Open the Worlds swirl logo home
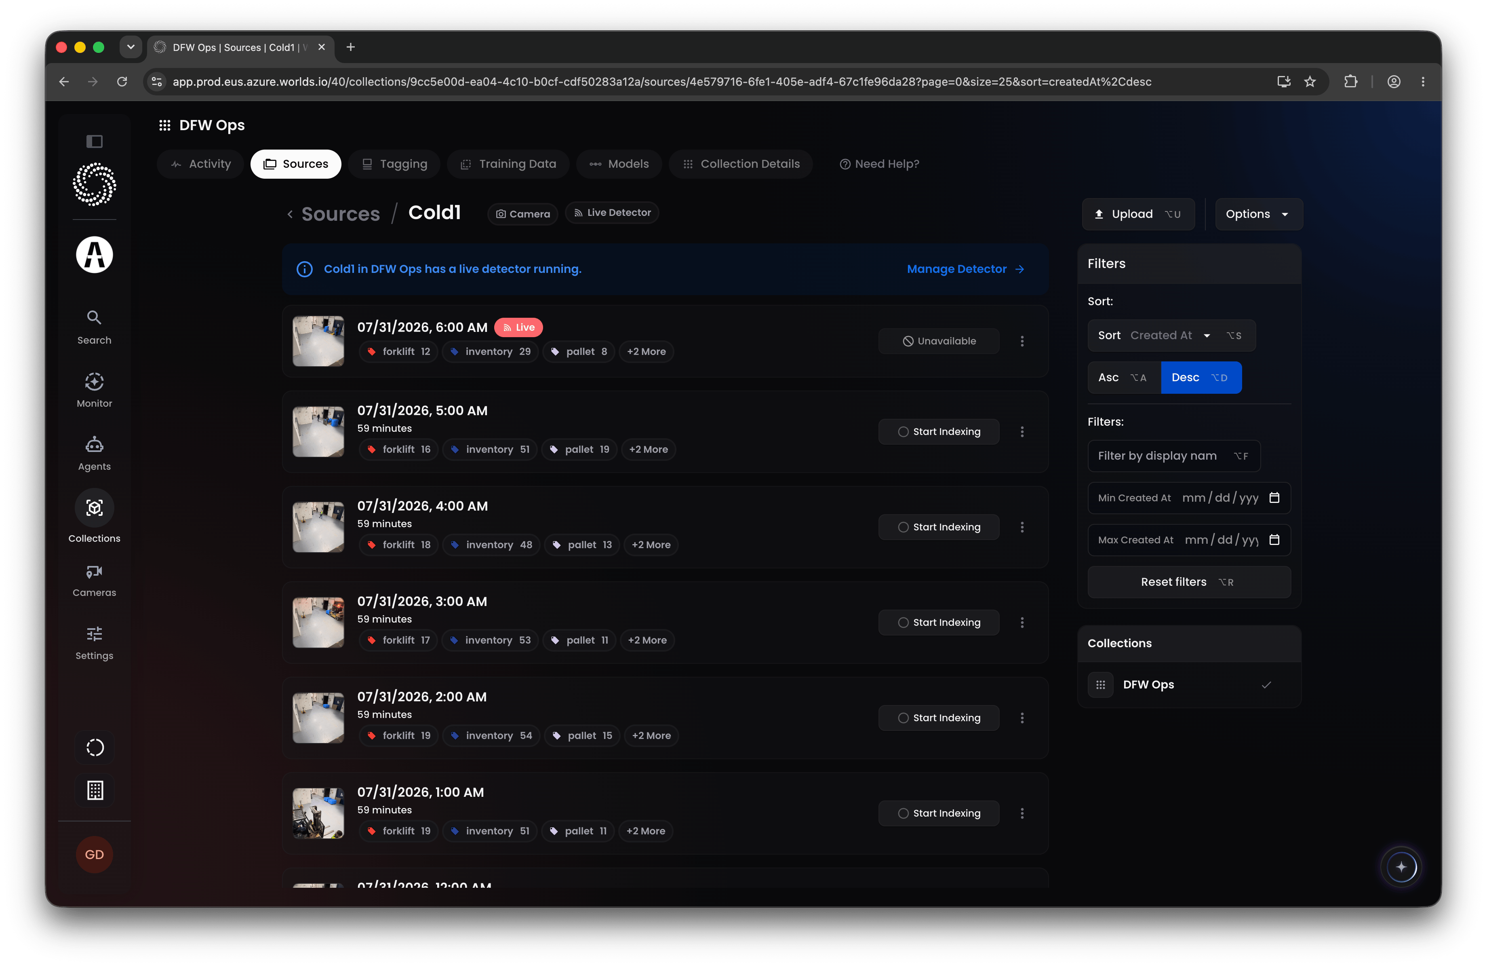Screen dimensions: 1487x967 point(94,184)
